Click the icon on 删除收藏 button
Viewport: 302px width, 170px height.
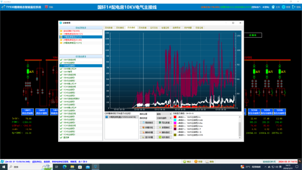[143, 132]
